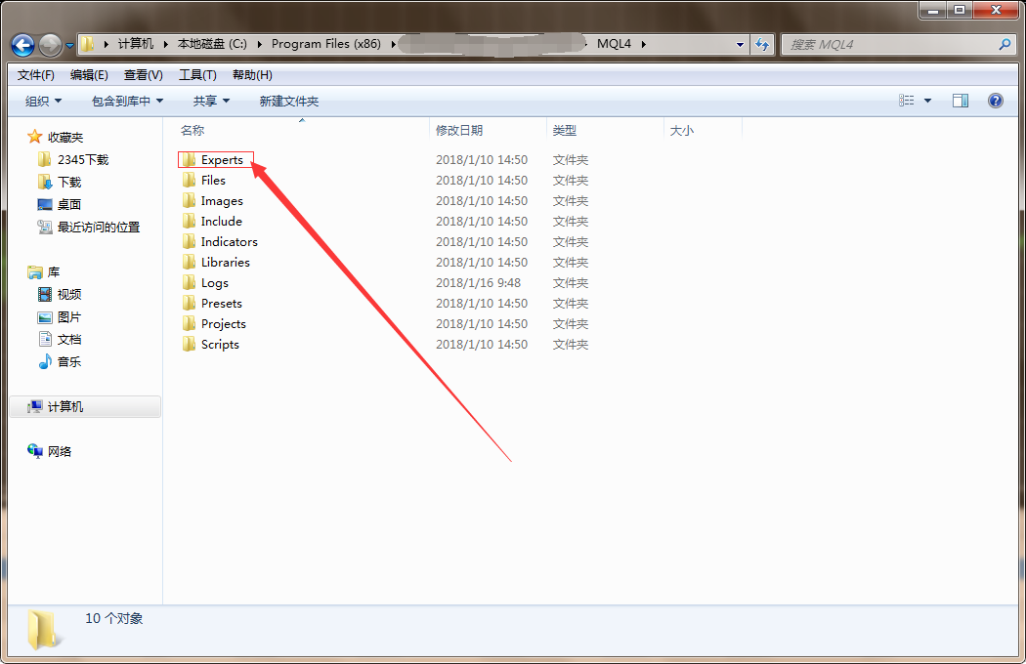Click the Forward navigation arrow button
The image size is (1026, 664).
pyautogui.click(x=50, y=45)
